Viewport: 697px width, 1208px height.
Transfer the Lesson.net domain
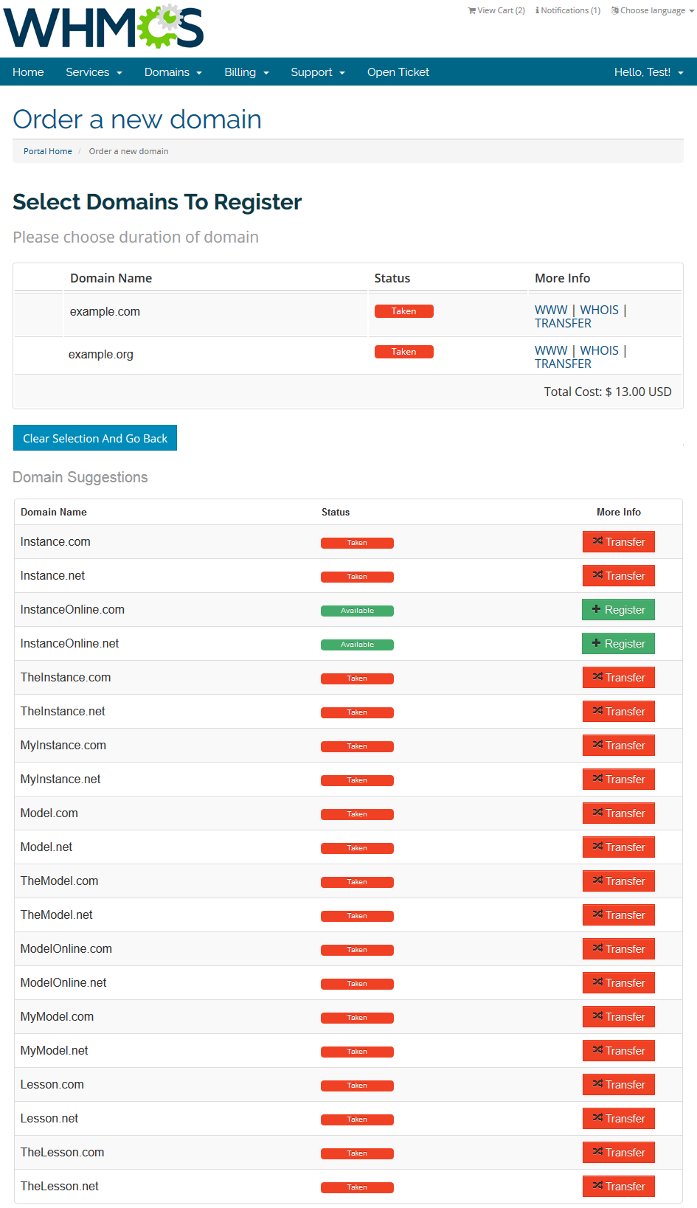pyautogui.click(x=619, y=1119)
